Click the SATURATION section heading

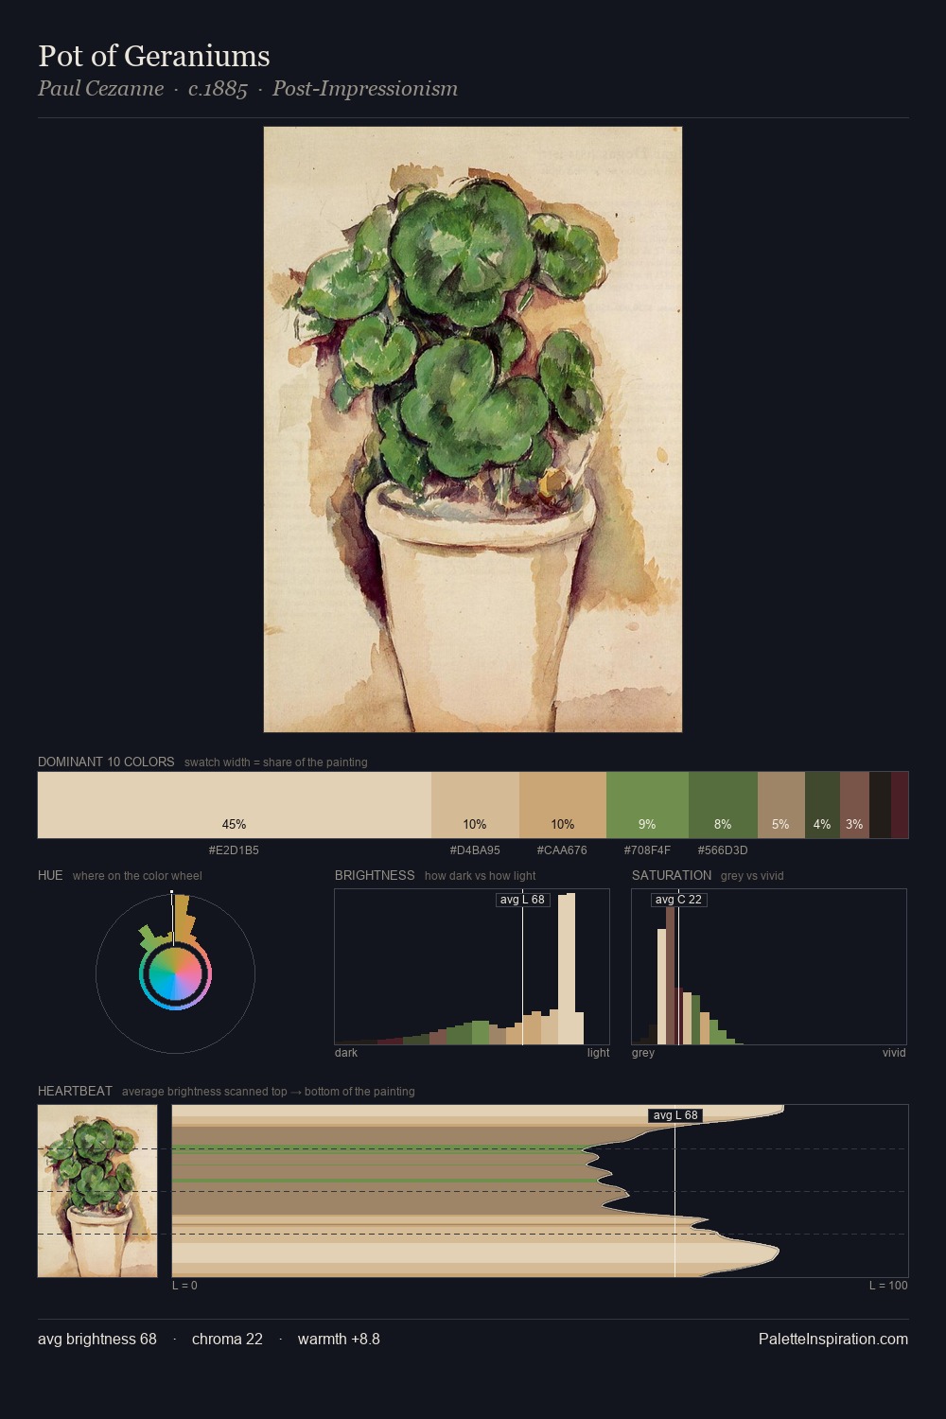672,875
